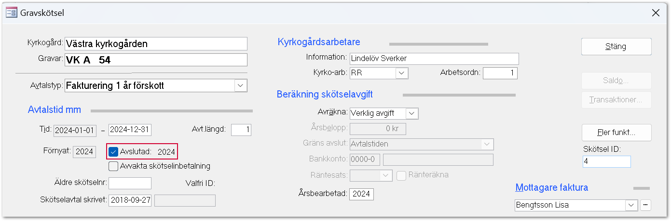This screenshot has height=221, width=671.
Task: Click the Avt.längd field
Action: coord(241,130)
